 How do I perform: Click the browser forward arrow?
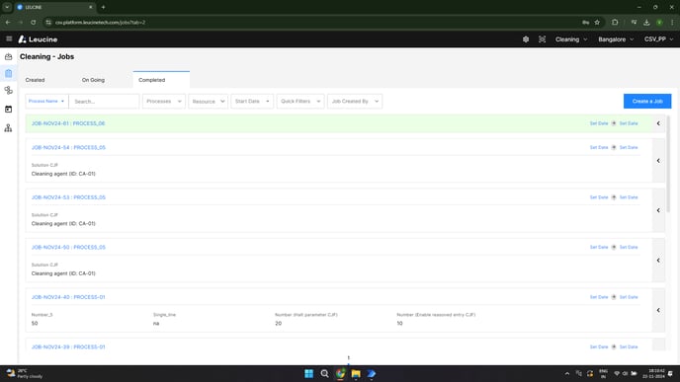tap(21, 22)
